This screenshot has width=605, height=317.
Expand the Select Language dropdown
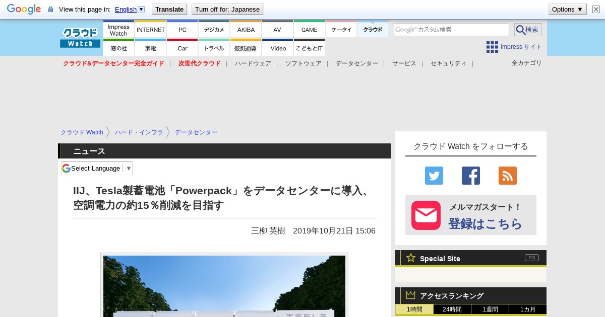pos(97,168)
